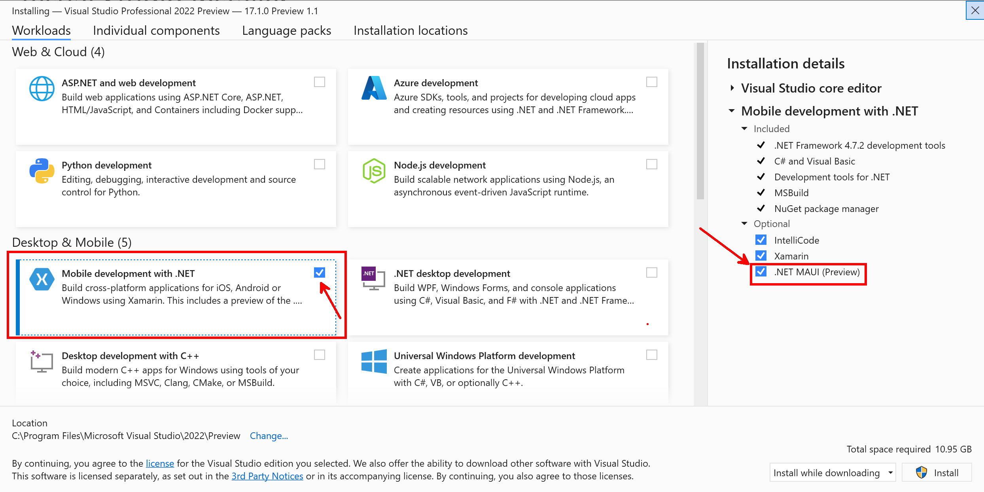Check Desktop development with C++ workload
Image resolution: width=984 pixels, height=492 pixels.
coord(320,355)
